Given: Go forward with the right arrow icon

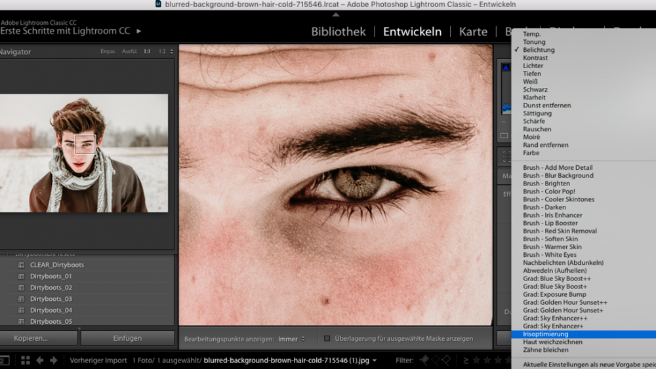Looking at the screenshot, I should (x=54, y=360).
